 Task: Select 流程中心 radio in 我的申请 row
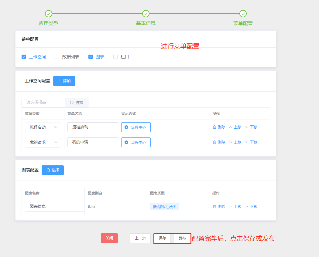point(126,142)
